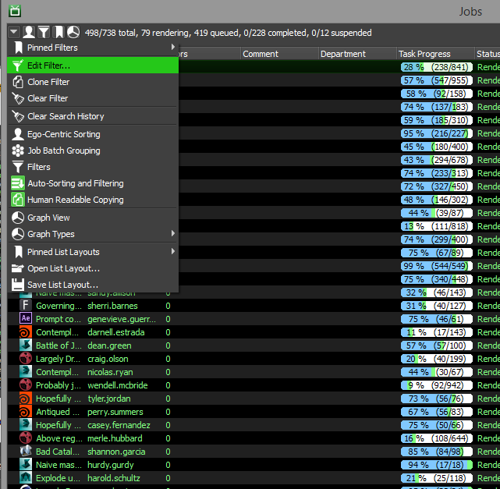Toggle Human Readable Copying option

(93, 200)
